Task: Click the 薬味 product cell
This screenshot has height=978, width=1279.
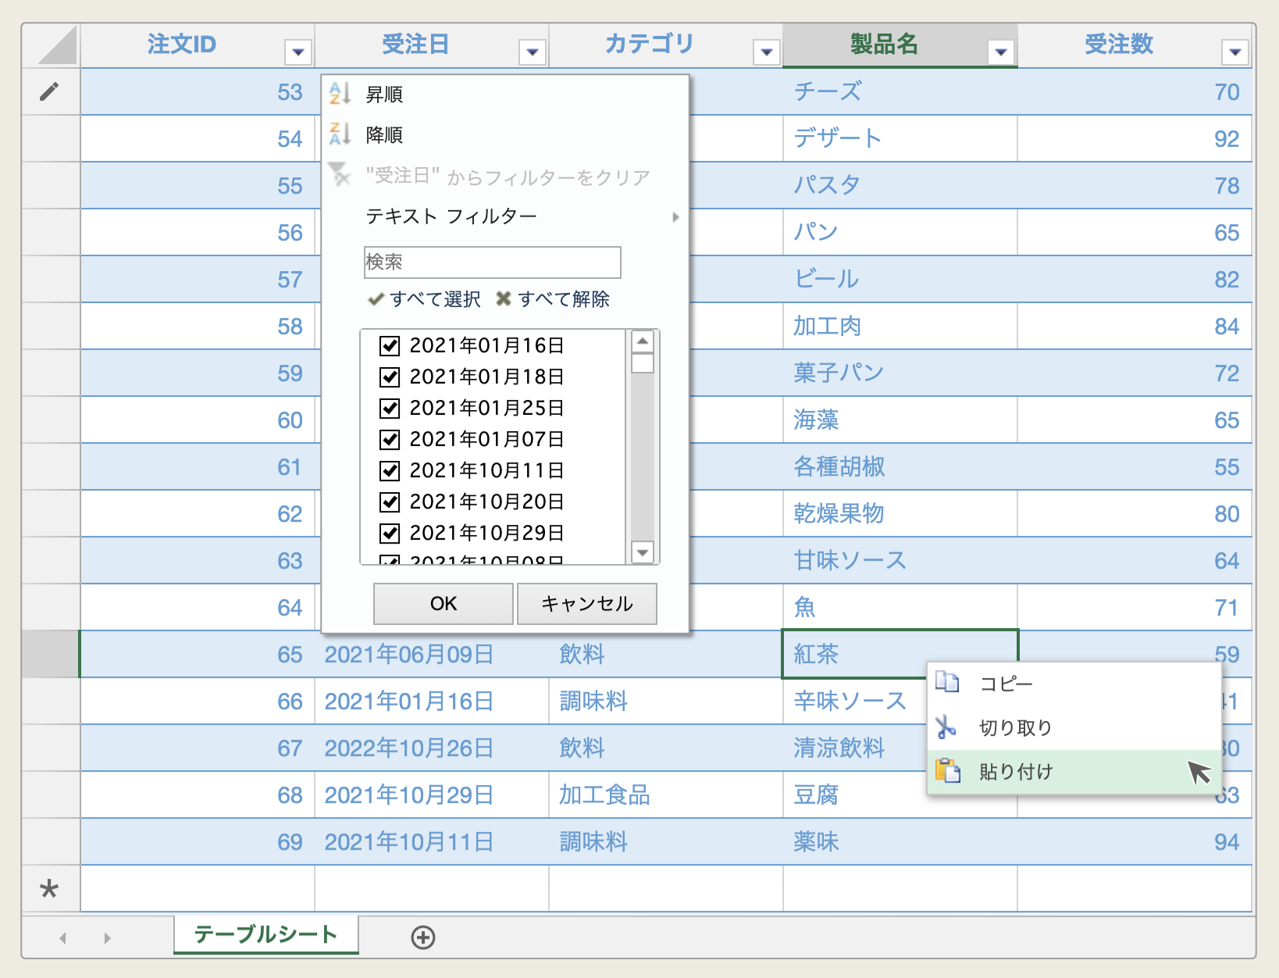Action: click(x=900, y=841)
